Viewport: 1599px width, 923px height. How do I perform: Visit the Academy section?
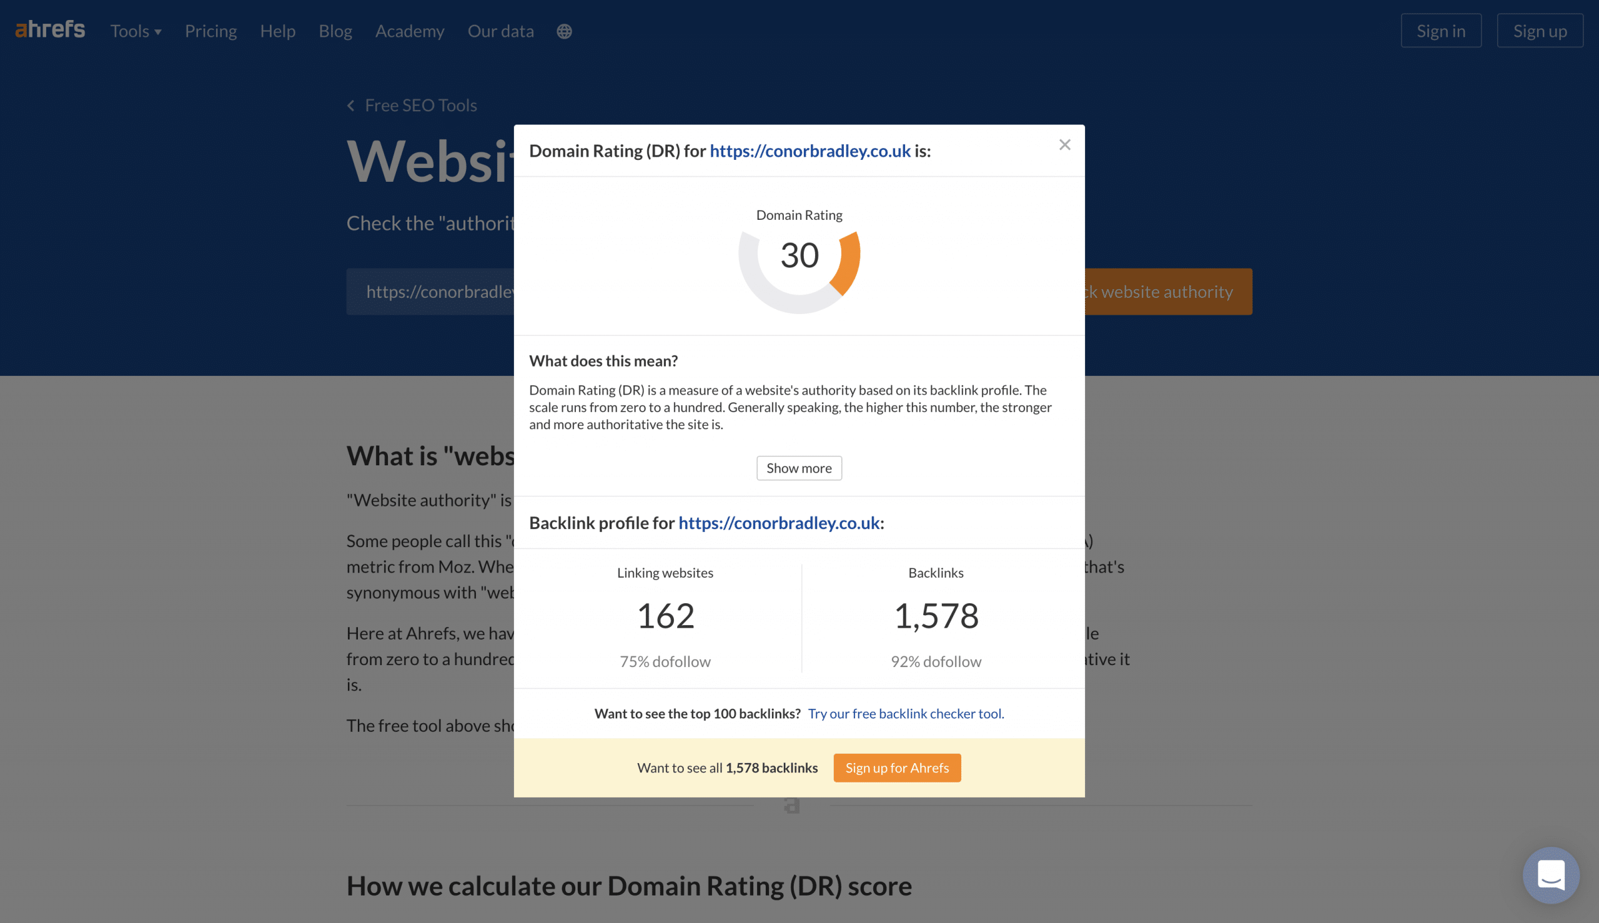click(410, 31)
